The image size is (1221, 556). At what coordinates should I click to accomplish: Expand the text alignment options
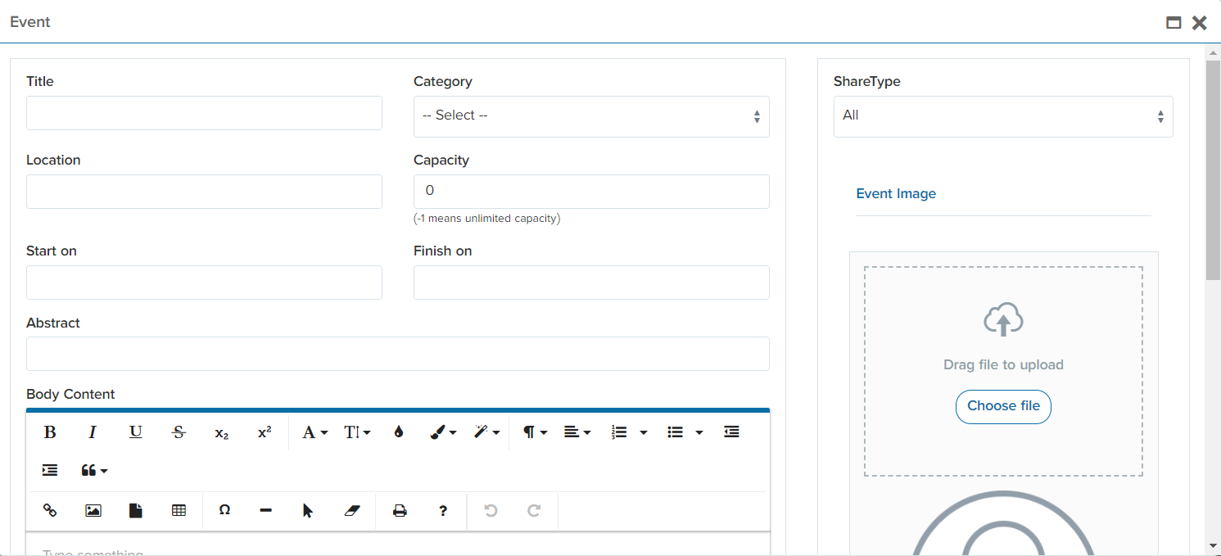tap(577, 432)
